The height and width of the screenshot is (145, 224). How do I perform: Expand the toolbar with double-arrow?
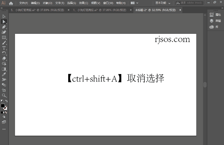2,8
